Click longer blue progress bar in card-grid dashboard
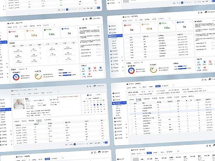215x161 pixels. 67,75
